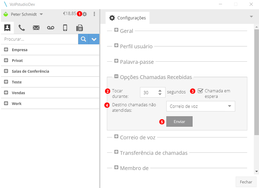Viewport: 259px width, 188px height.
Task: Open Destino chamadas não atendidas dropdown
Action: point(200,106)
